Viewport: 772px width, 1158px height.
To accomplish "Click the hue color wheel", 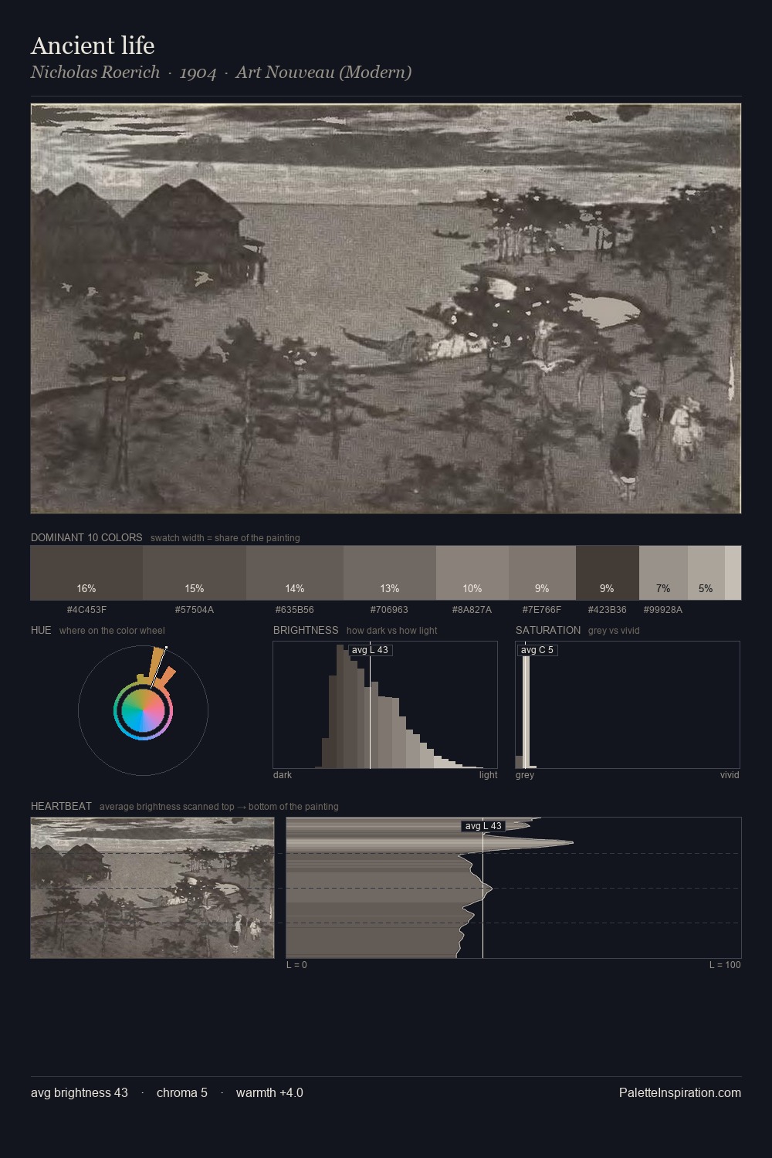I will 143,710.
